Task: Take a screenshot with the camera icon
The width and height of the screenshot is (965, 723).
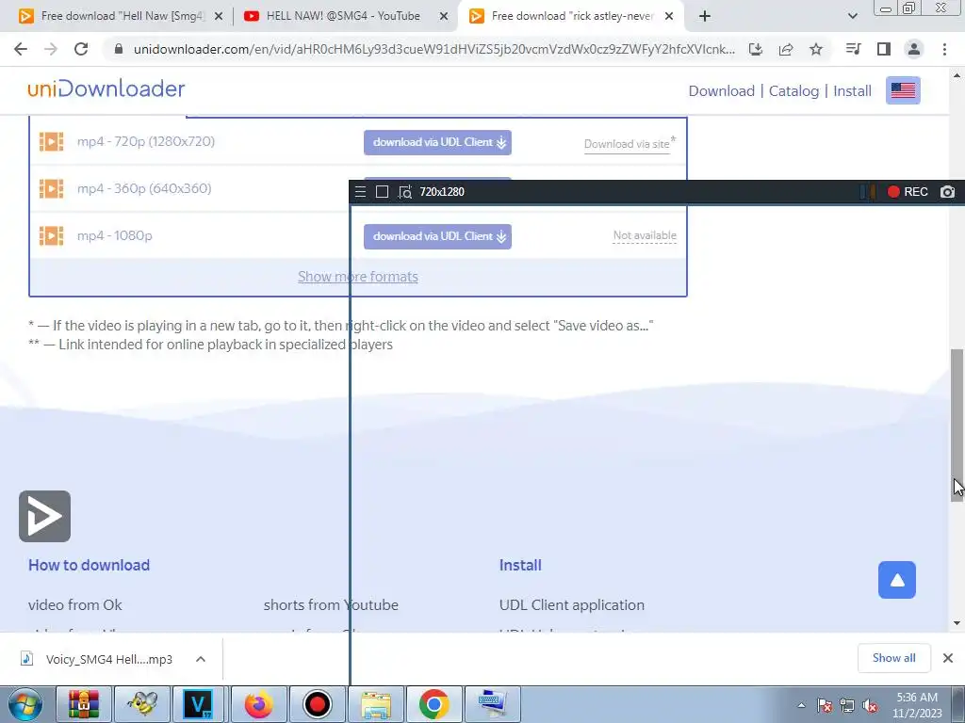Action: [948, 192]
